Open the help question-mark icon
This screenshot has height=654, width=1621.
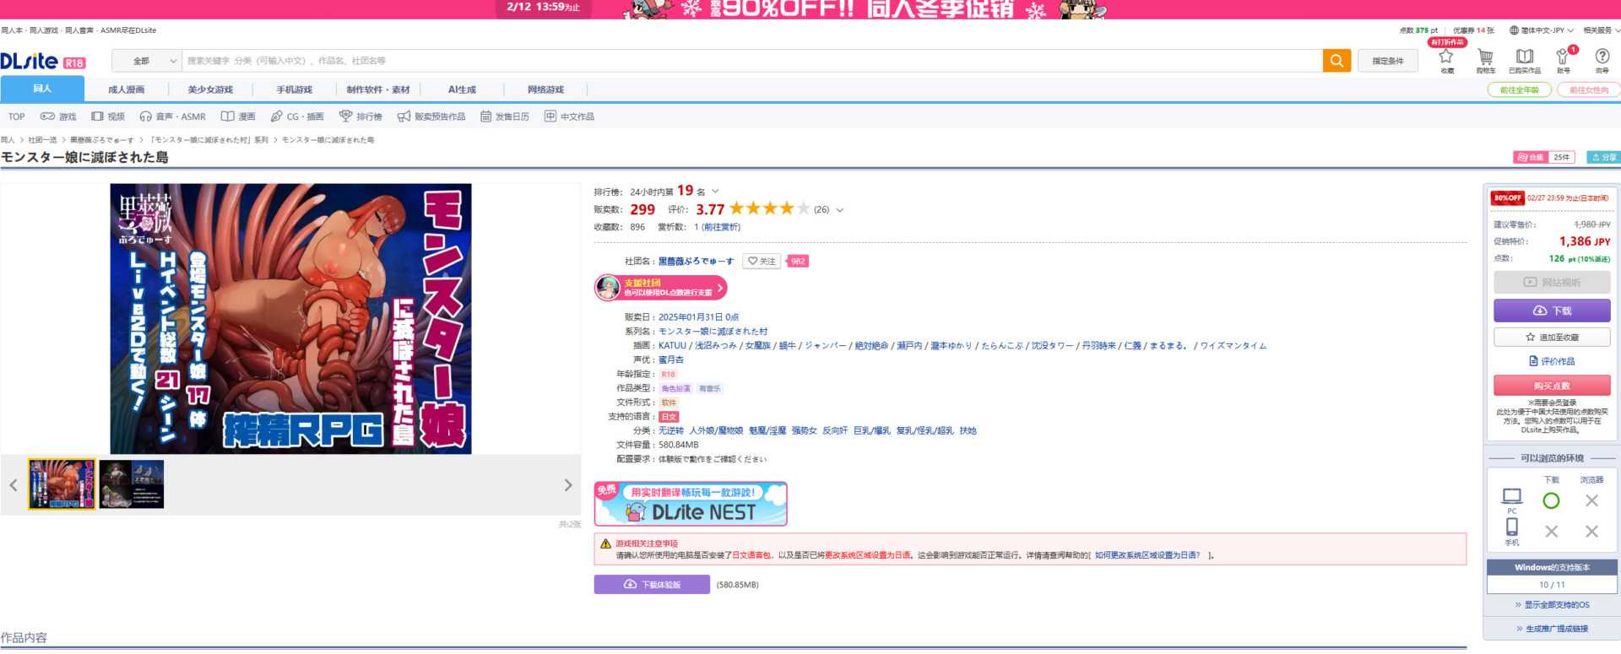tap(1602, 60)
